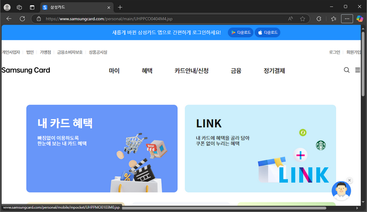Reload the current page
The height and width of the screenshot is (212, 367).
22,19
